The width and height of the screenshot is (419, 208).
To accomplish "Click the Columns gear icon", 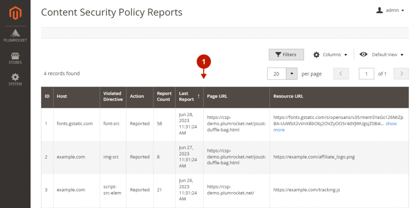I will point(316,55).
